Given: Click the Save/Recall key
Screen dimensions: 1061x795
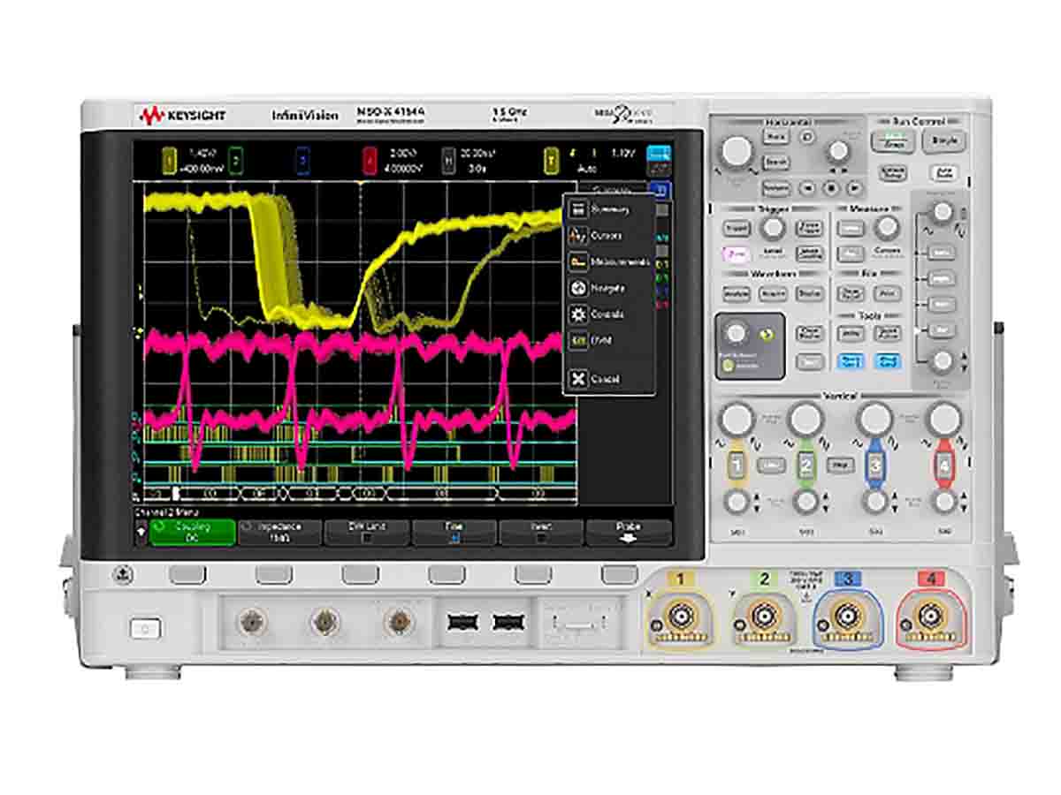Looking at the screenshot, I should (x=851, y=294).
